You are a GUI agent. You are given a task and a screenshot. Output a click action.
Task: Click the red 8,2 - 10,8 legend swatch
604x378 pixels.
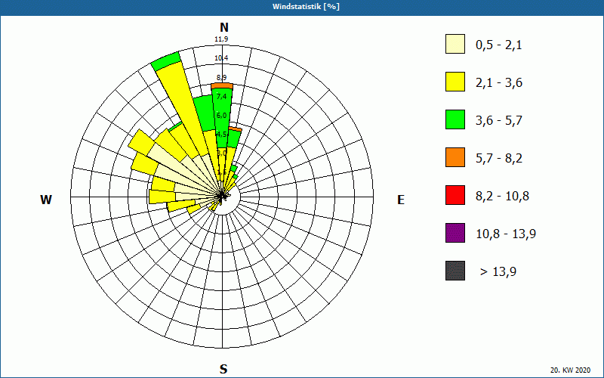455,195
